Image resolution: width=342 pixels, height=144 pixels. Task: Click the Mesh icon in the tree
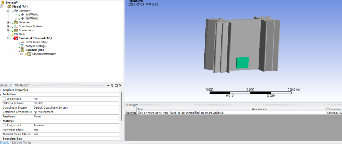(x=16, y=34)
